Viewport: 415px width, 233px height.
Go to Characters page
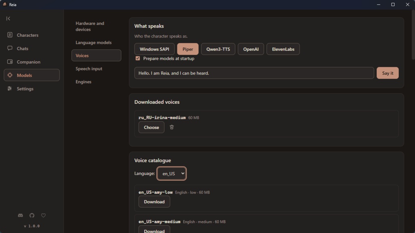point(32,35)
